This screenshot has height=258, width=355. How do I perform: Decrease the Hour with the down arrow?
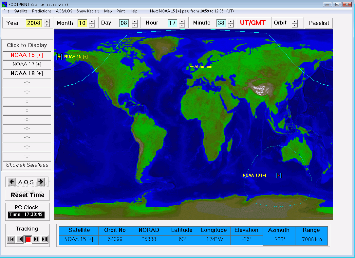[x=182, y=25]
